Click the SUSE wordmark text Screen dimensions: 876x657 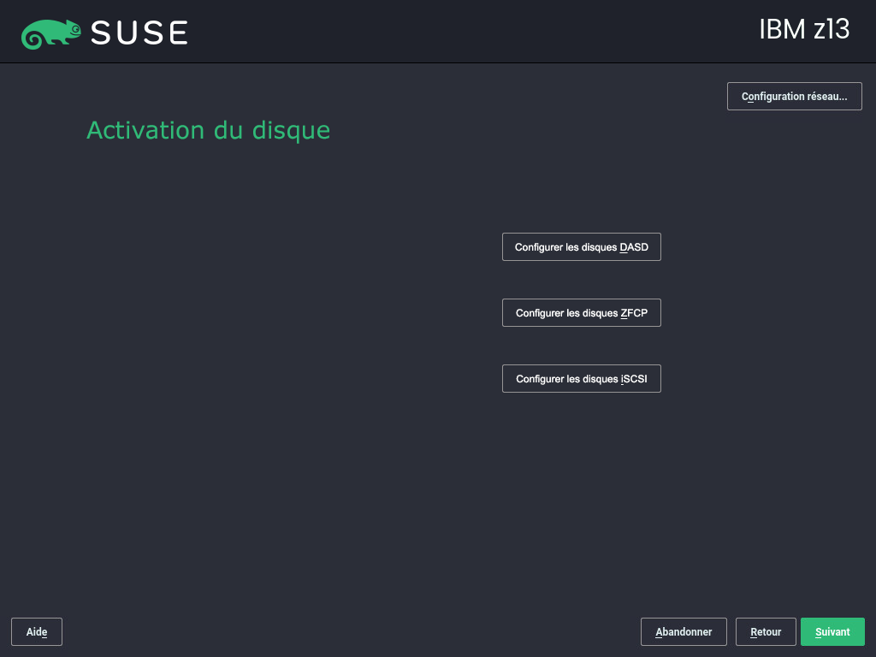coord(139,33)
